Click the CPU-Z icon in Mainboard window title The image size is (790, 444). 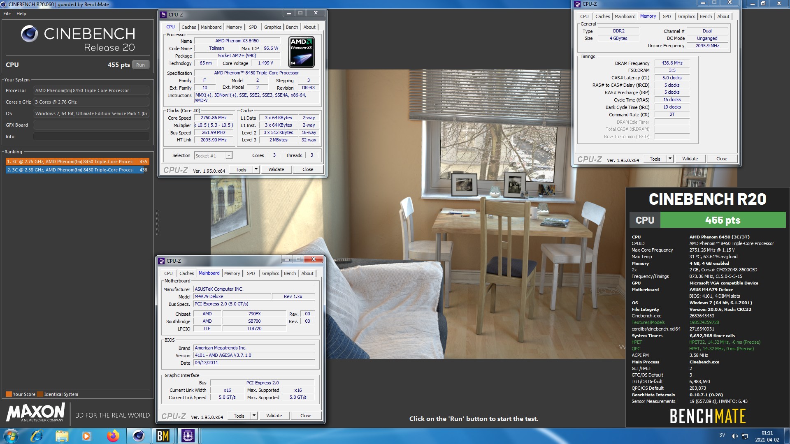(x=161, y=261)
